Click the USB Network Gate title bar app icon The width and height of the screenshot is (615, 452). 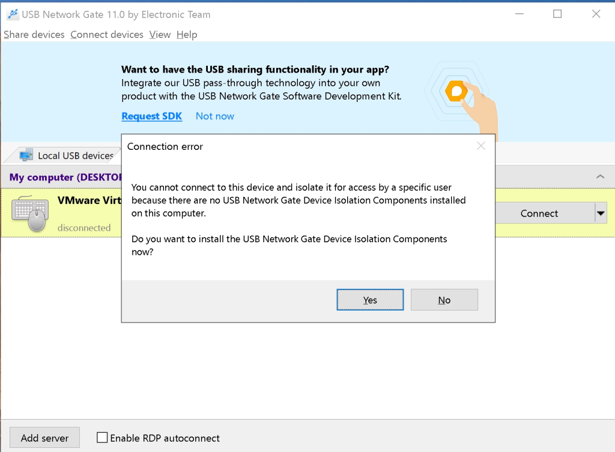pos(12,14)
